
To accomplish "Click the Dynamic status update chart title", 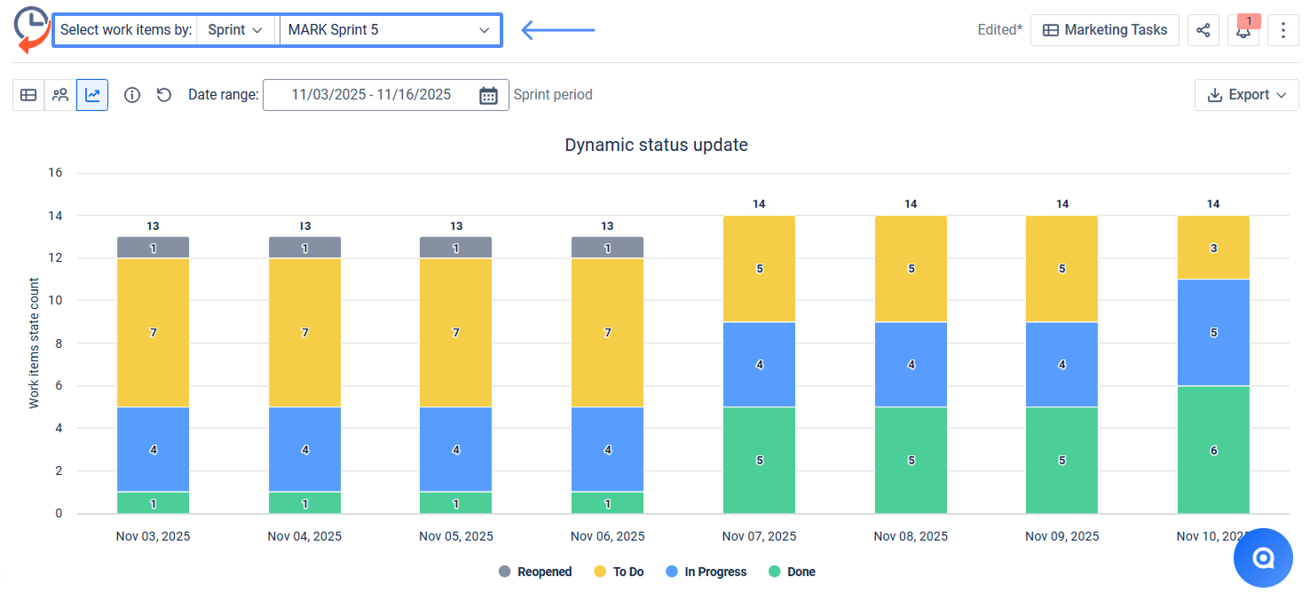I will [656, 145].
